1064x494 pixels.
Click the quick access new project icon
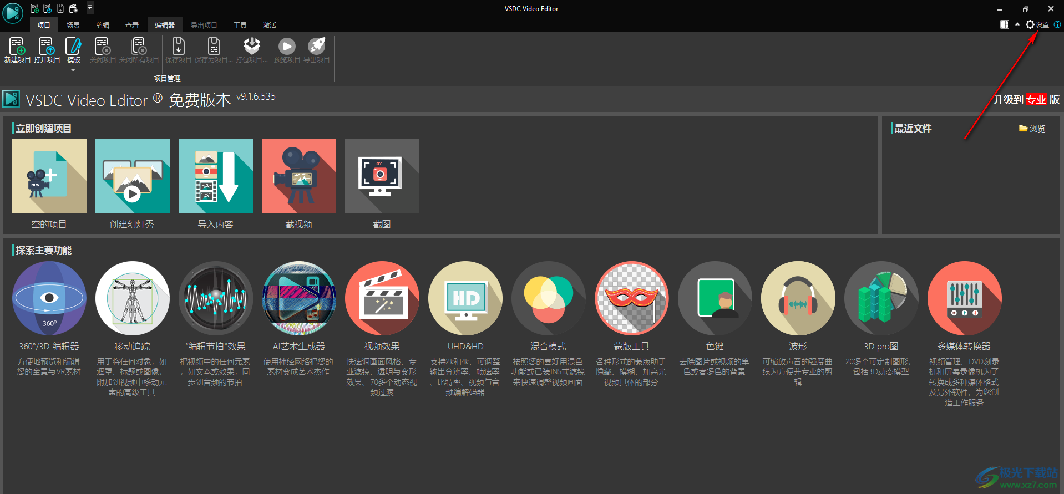(34, 8)
